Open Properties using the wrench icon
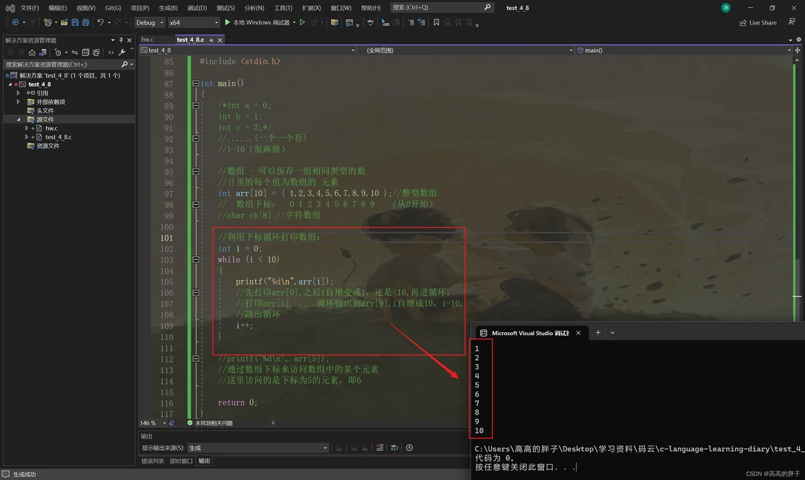This screenshot has height=480, width=805. 122,52
